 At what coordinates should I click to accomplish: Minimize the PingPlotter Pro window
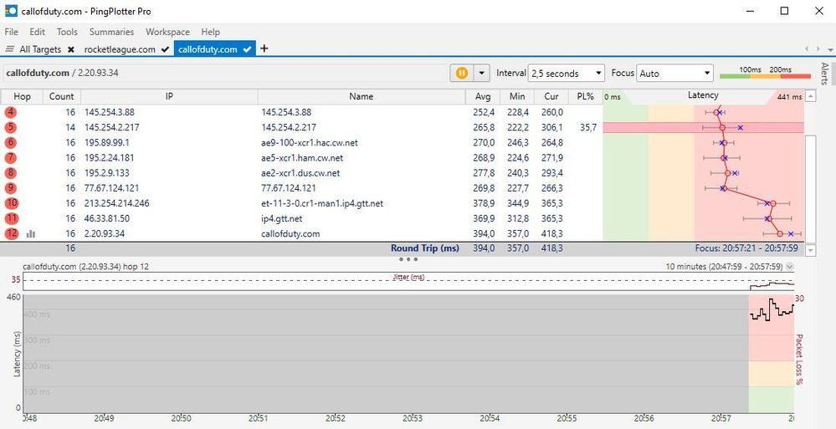pos(750,11)
